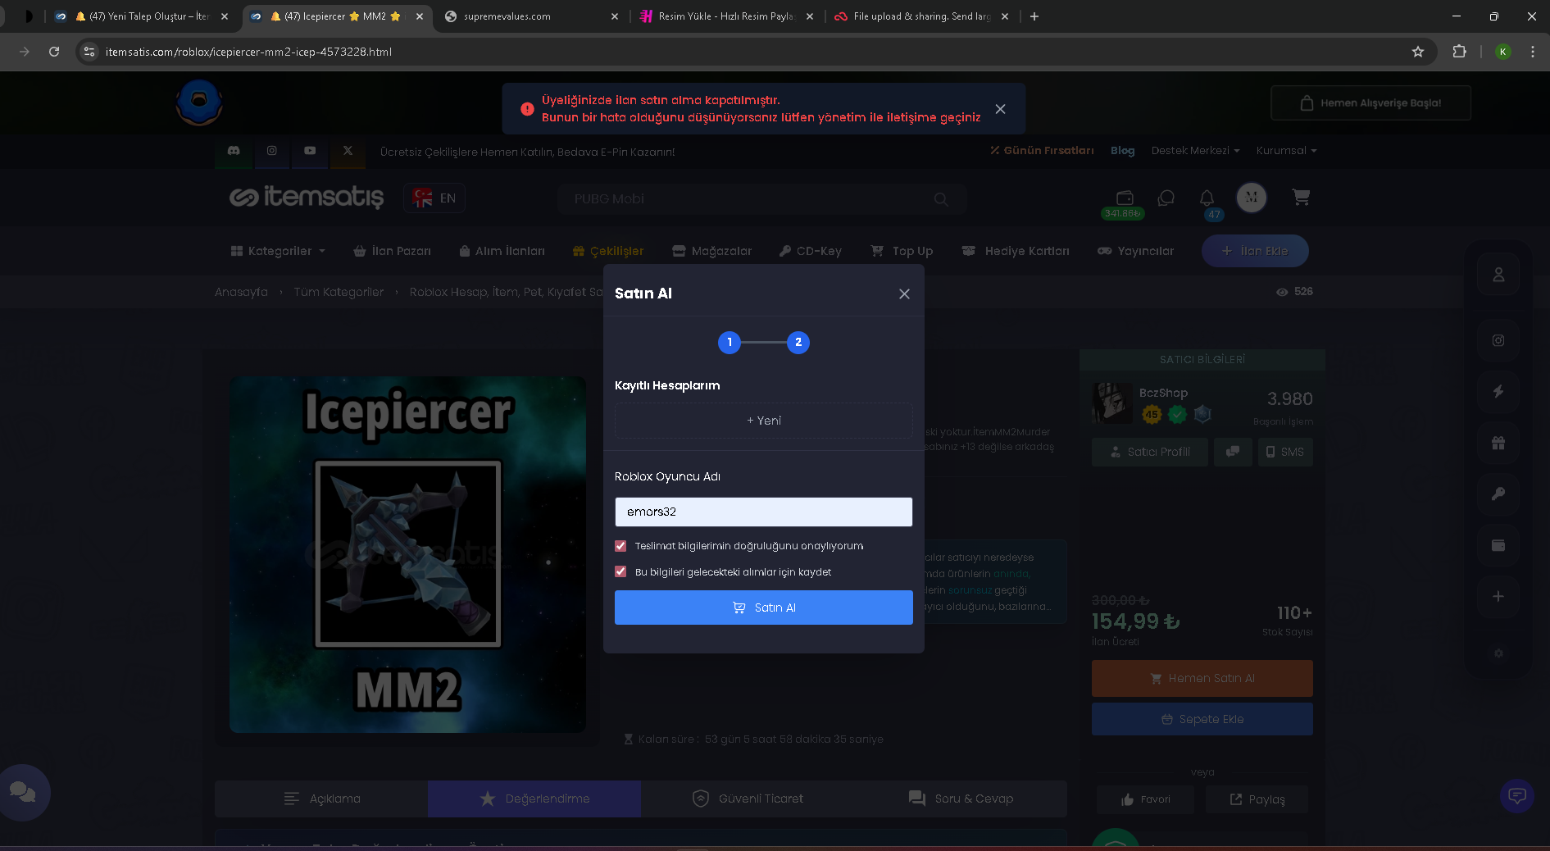Open Hediye Kartları menu item
Screen dimensions: 1550x851
(x=1016, y=251)
